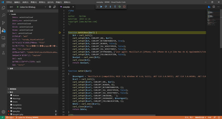Viewport: 222px width, 119px height.
Task: Open the Selection (S) menu
Action: pyautogui.click(x=25, y=2)
